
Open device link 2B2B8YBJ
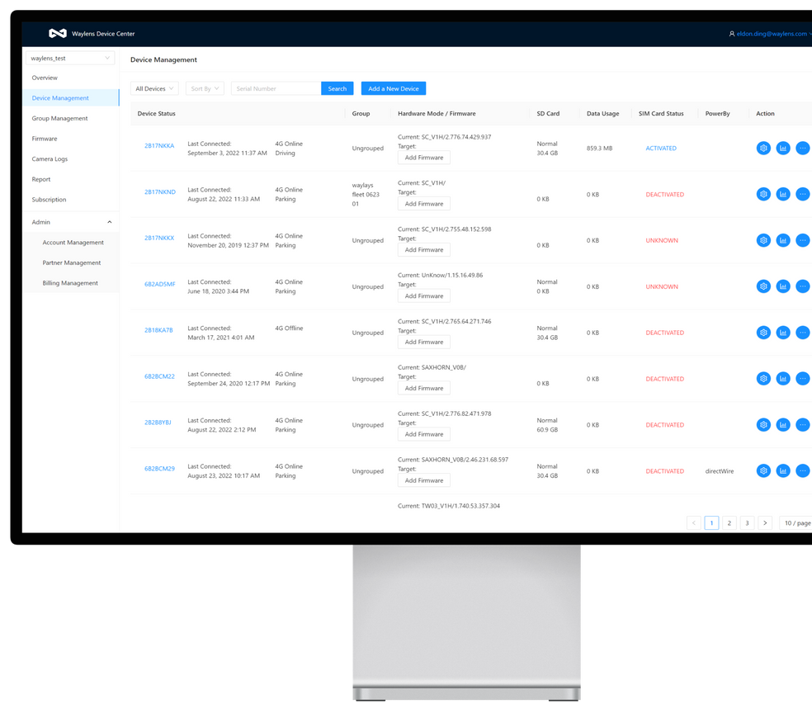pyautogui.click(x=158, y=423)
